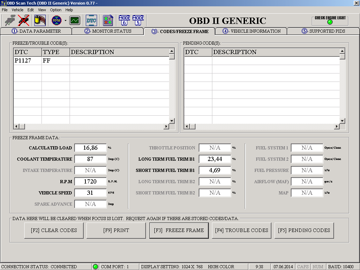Switch to the Monitor Status tab
Screen dimensions: 360x270
(108, 31)
